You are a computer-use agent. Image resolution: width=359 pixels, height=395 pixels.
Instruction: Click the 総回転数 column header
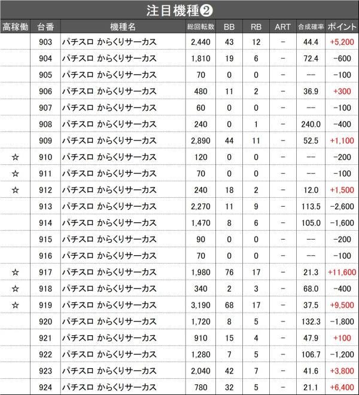point(201,26)
